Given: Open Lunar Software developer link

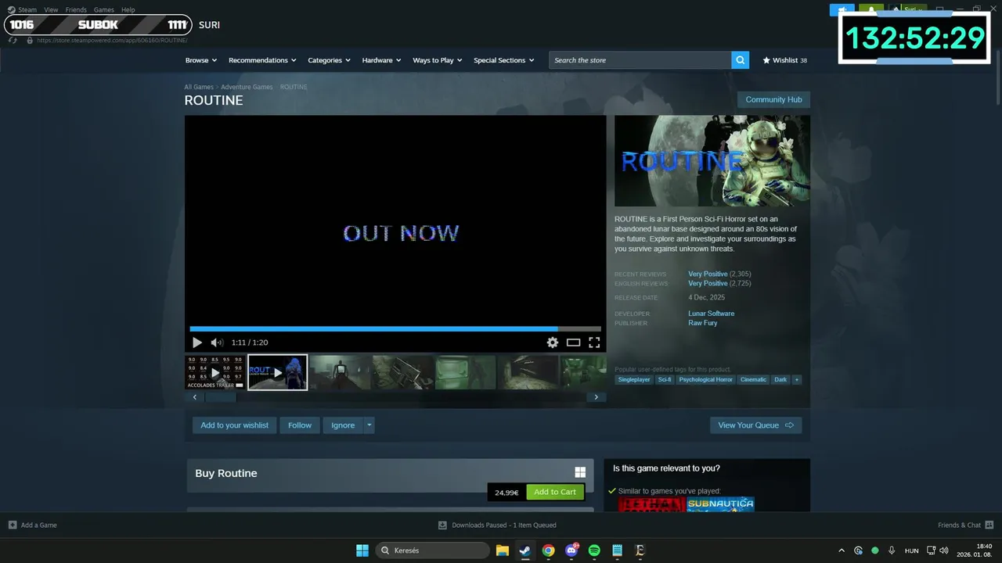Looking at the screenshot, I should coord(711,314).
